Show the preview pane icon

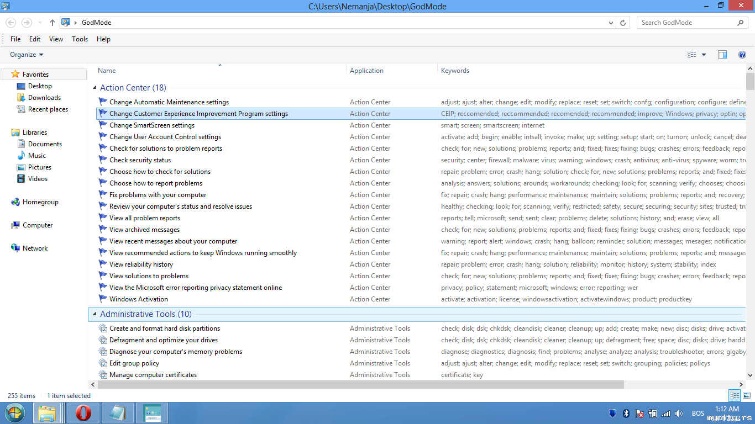722,55
